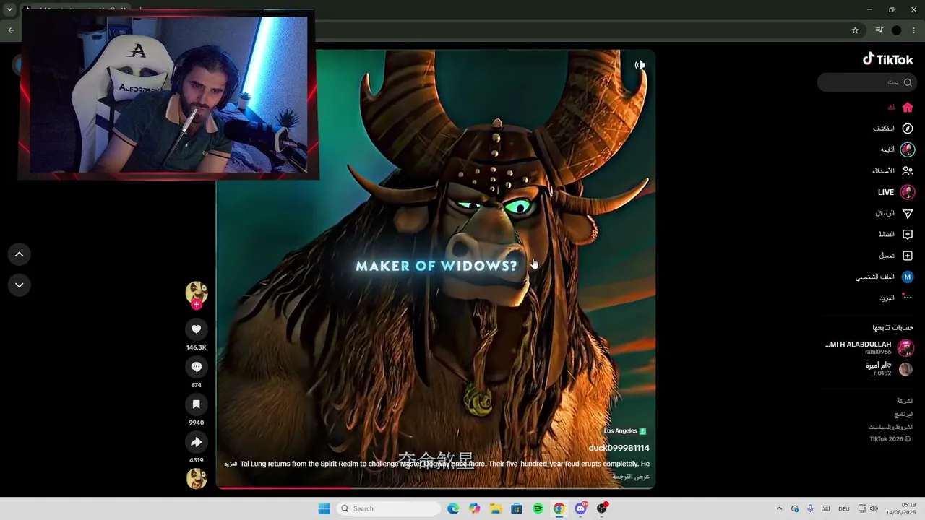
Task: Click the taskbar volume speaker icon
Action: (x=874, y=508)
